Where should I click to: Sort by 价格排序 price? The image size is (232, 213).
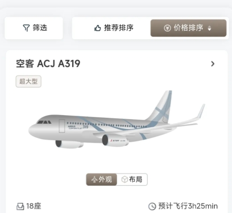coord(188,28)
